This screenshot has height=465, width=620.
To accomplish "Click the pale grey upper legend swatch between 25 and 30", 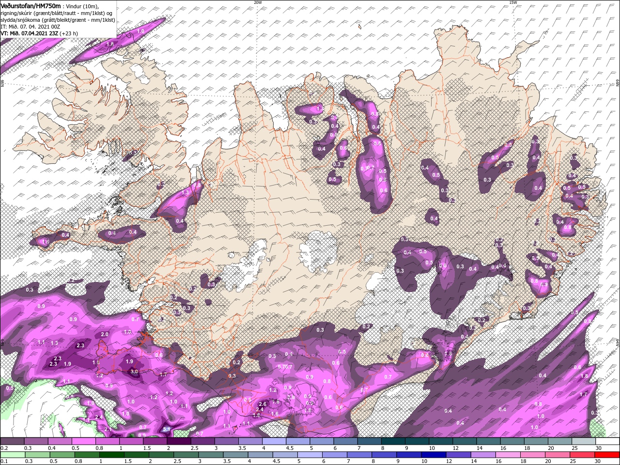I will coord(584,441).
